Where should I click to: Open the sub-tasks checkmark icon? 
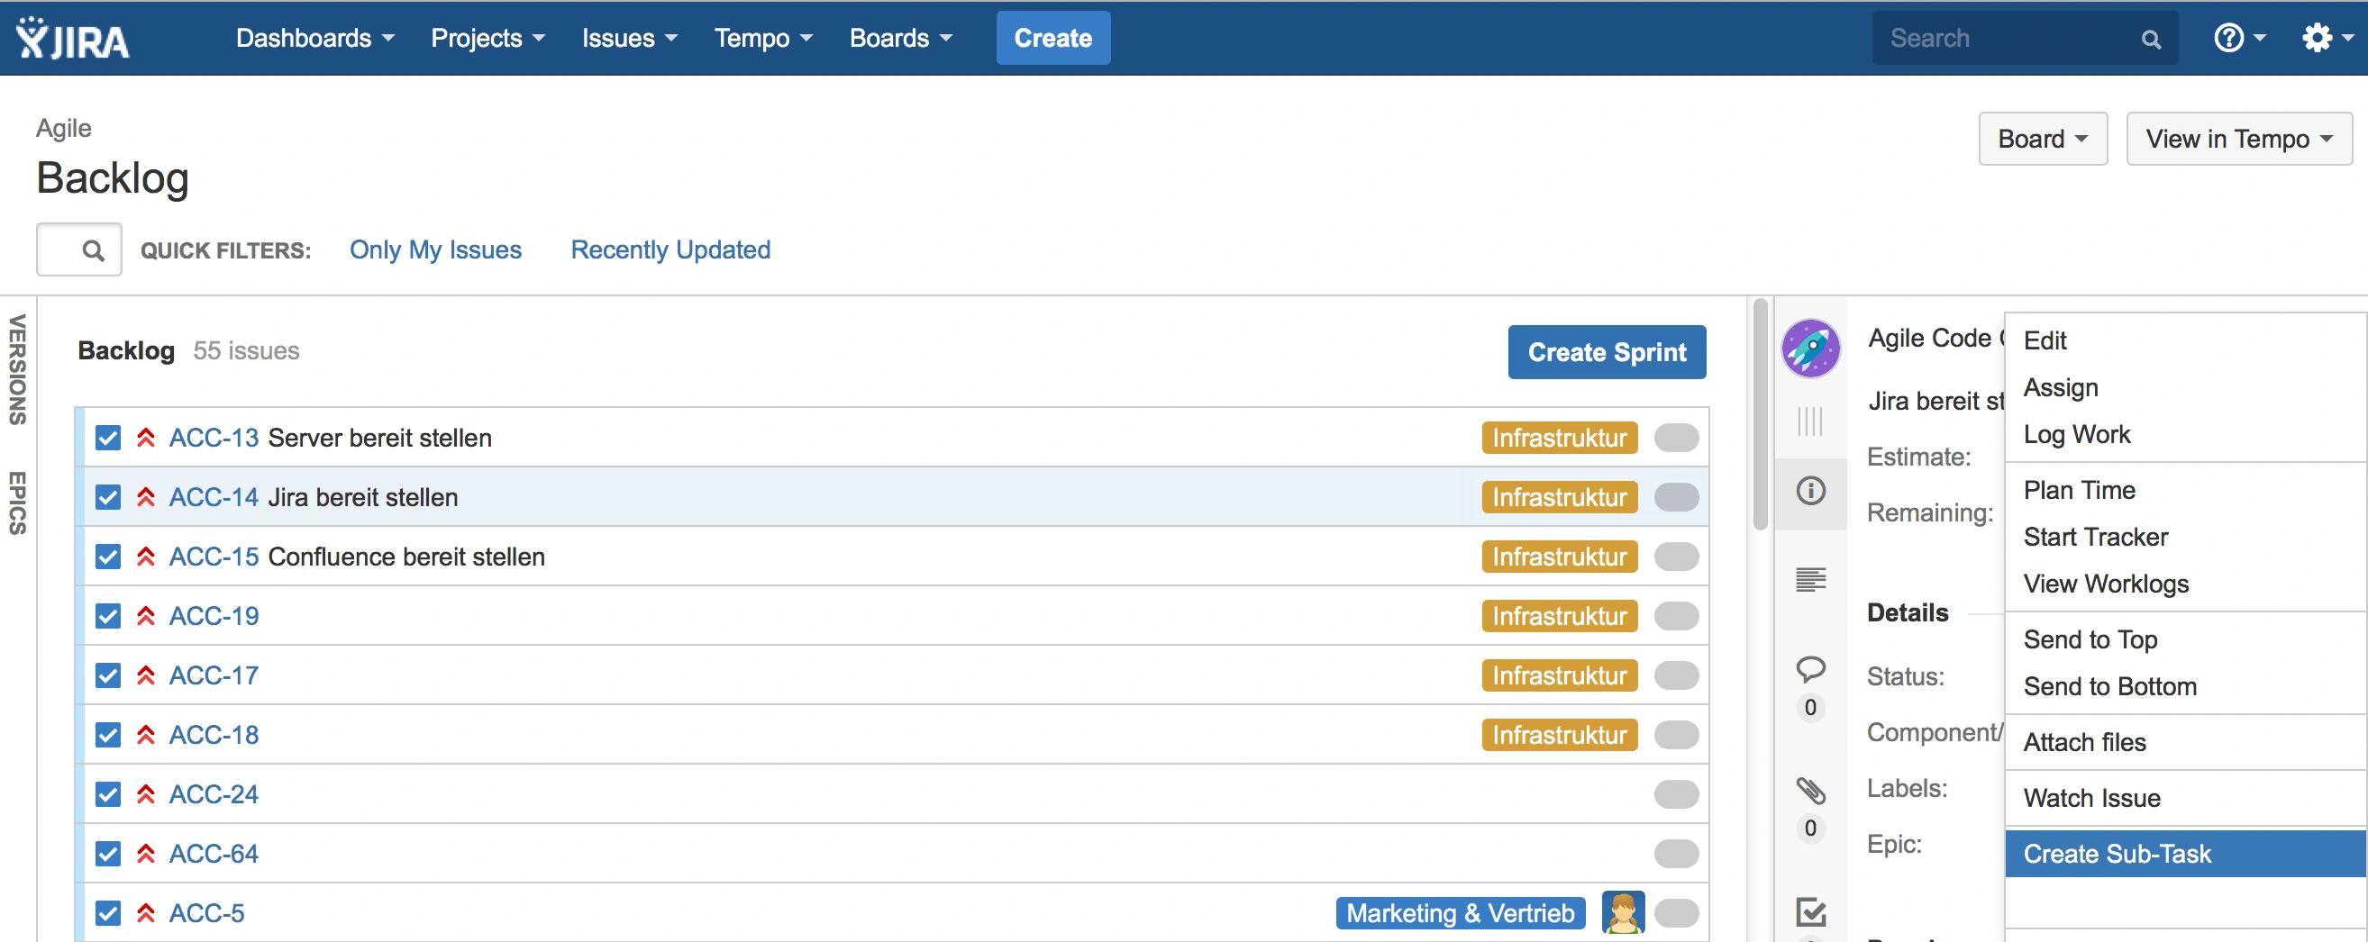[x=1811, y=911]
